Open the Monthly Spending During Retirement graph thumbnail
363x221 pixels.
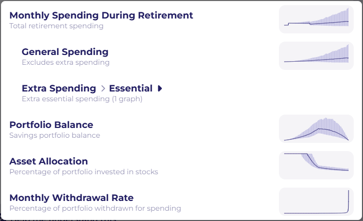316,20
